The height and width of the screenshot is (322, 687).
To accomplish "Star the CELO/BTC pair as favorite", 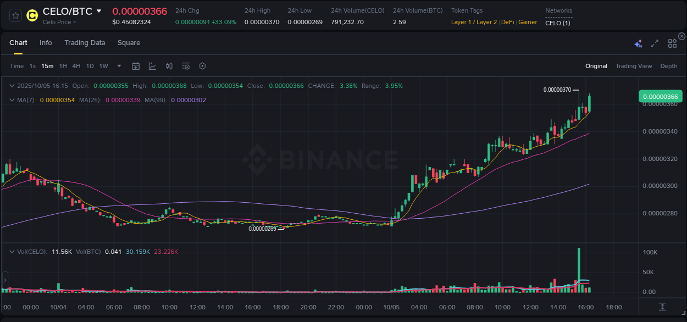I will pyautogui.click(x=15, y=15).
